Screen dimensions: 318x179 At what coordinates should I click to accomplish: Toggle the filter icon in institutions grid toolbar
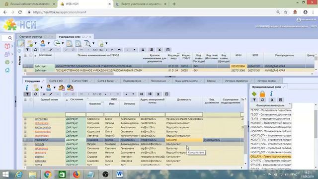click(27, 50)
